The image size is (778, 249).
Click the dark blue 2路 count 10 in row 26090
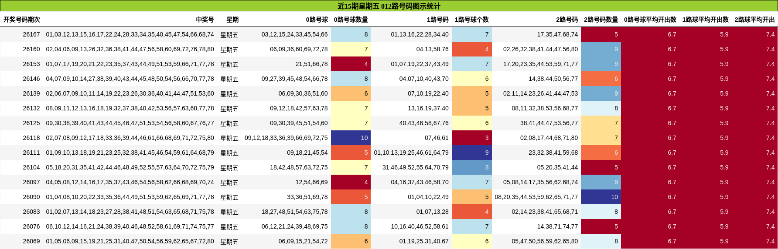(601, 197)
